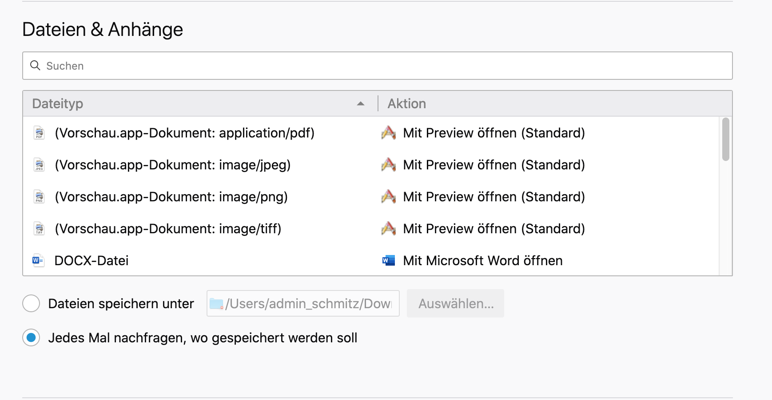Click into the Suchen search field
Screen dimensions: 772x400
pos(382,66)
